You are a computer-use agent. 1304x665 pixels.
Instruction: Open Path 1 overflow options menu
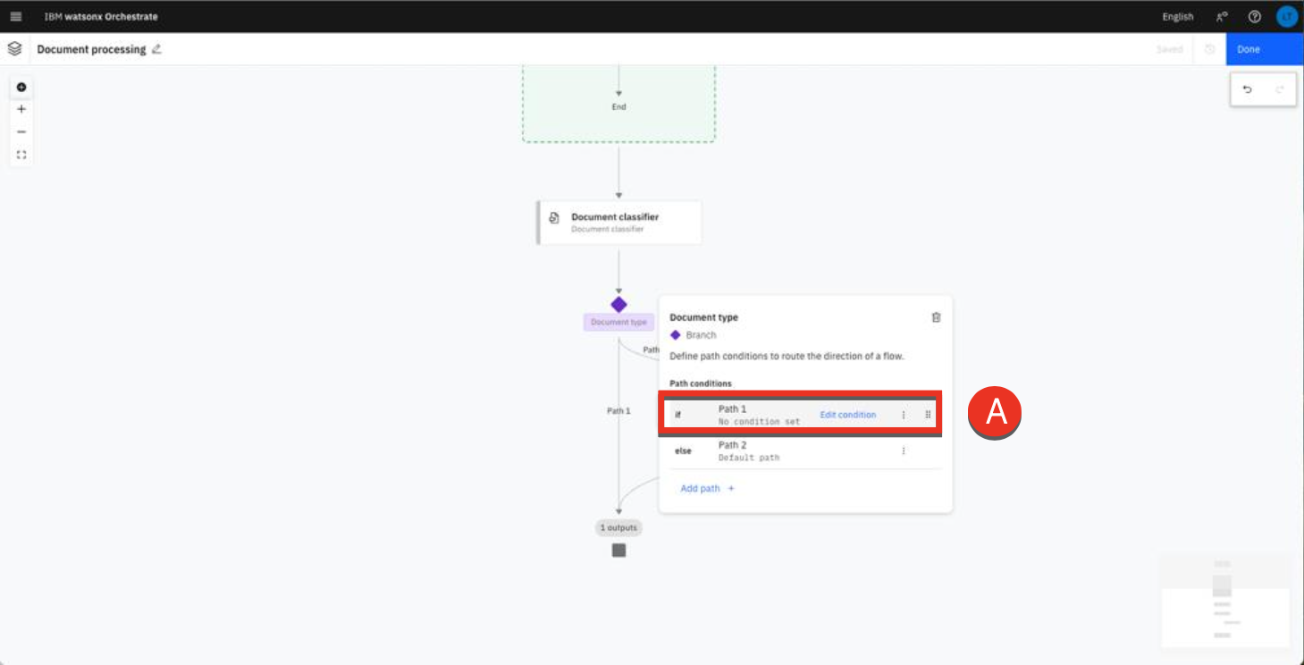(x=904, y=415)
